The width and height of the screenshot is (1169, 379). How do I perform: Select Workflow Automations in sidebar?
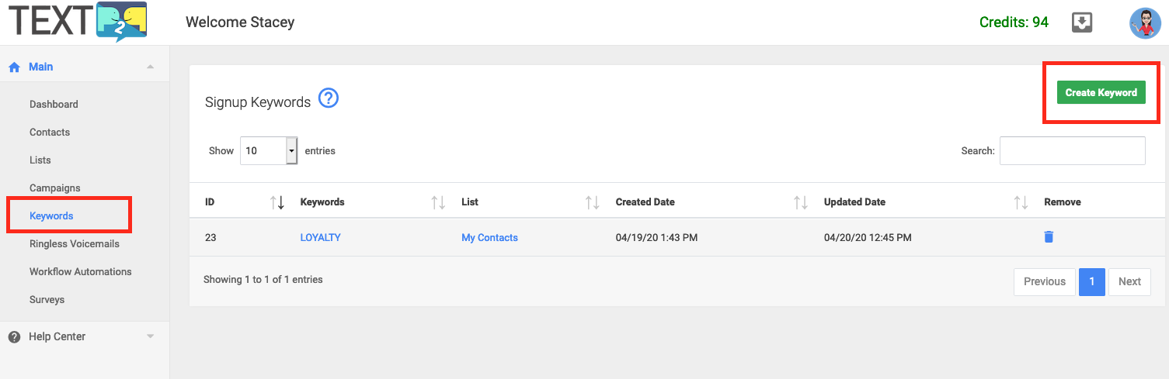point(81,272)
